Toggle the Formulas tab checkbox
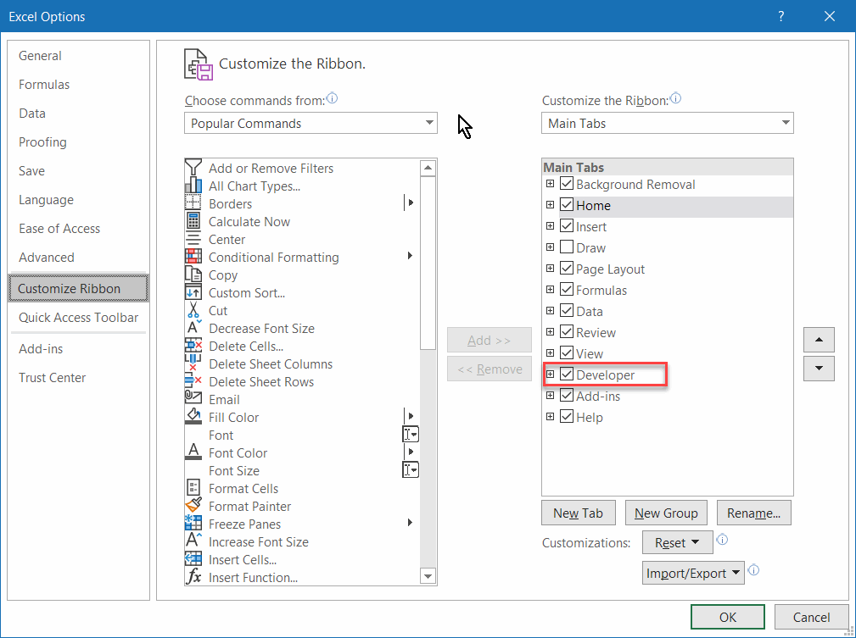The width and height of the screenshot is (856, 638). pos(567,290)
